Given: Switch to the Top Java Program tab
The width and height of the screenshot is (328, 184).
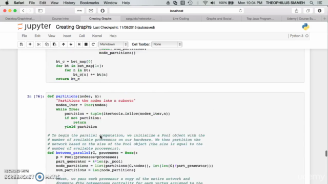Looking at the screenshot, I should coord(260,18).
